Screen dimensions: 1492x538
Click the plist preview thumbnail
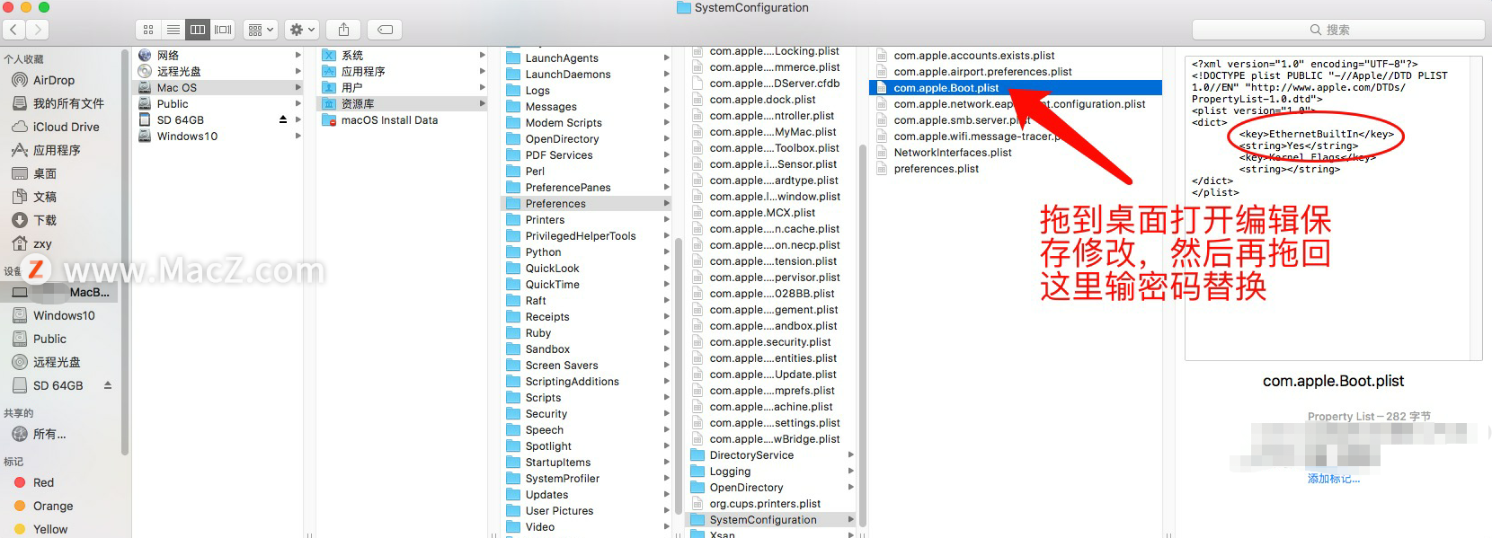(x=1333, y=208)
